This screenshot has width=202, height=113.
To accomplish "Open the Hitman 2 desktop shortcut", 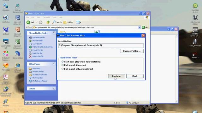I will 195,55.
